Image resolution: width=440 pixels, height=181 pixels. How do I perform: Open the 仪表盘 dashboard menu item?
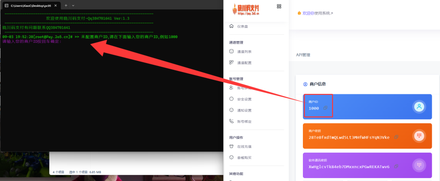click(x=242, y=27)
